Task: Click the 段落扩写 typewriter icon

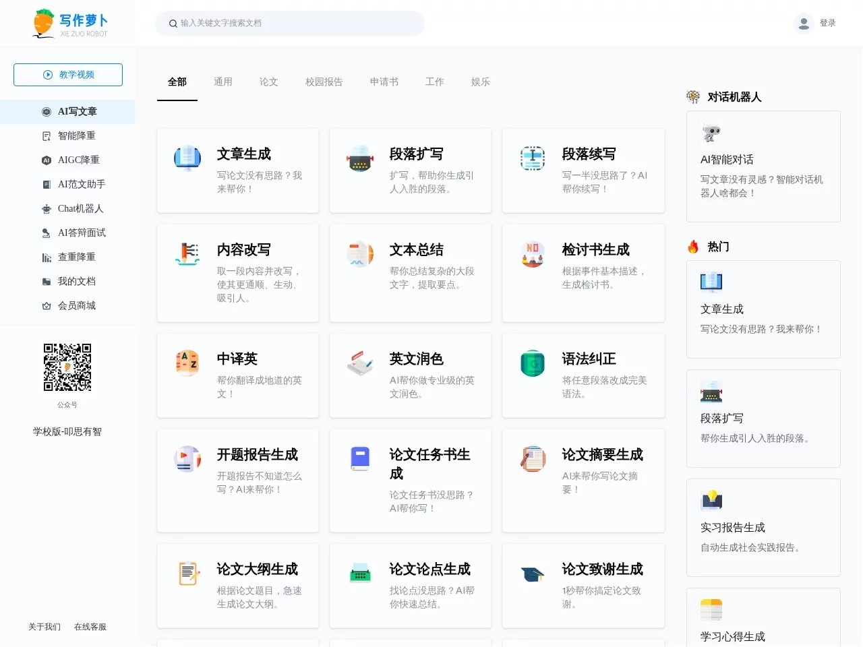Action: 360,158
